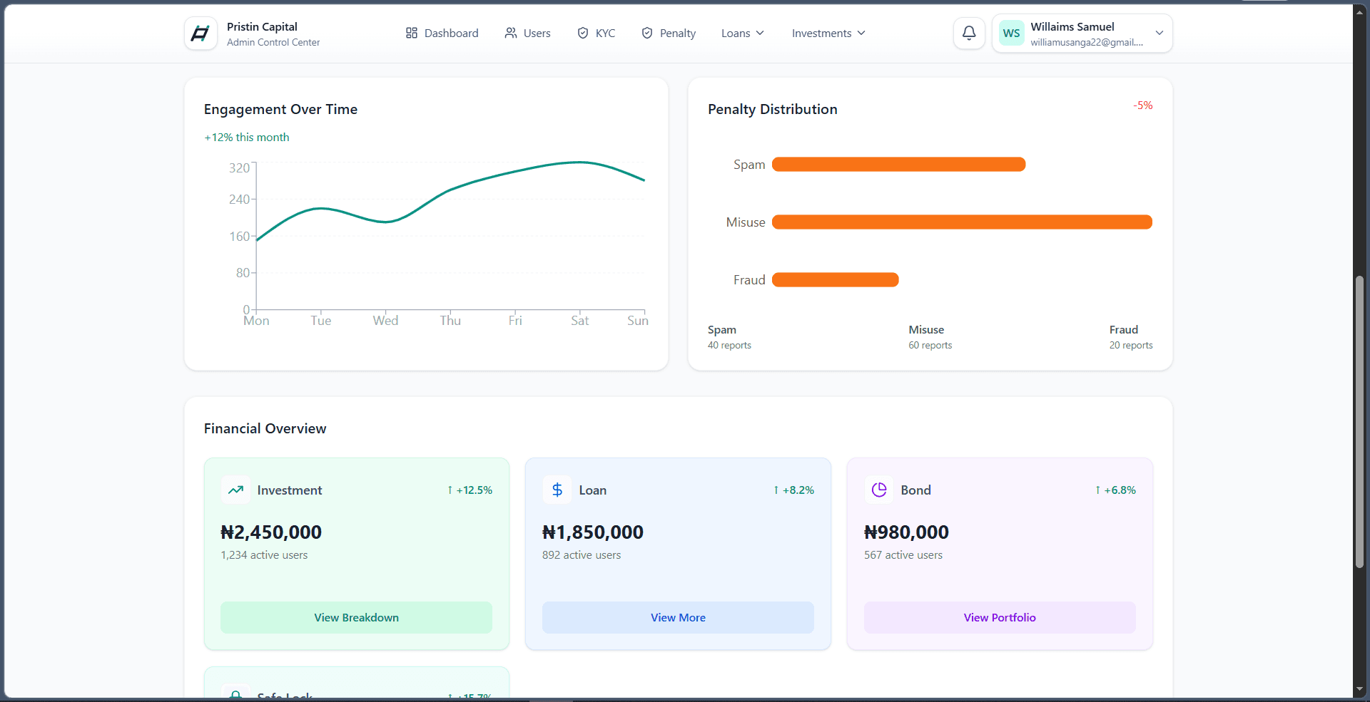Click the Dashboard grid icon
Viewport: 1370px width, 702px height.
click(x=412, y=33)
